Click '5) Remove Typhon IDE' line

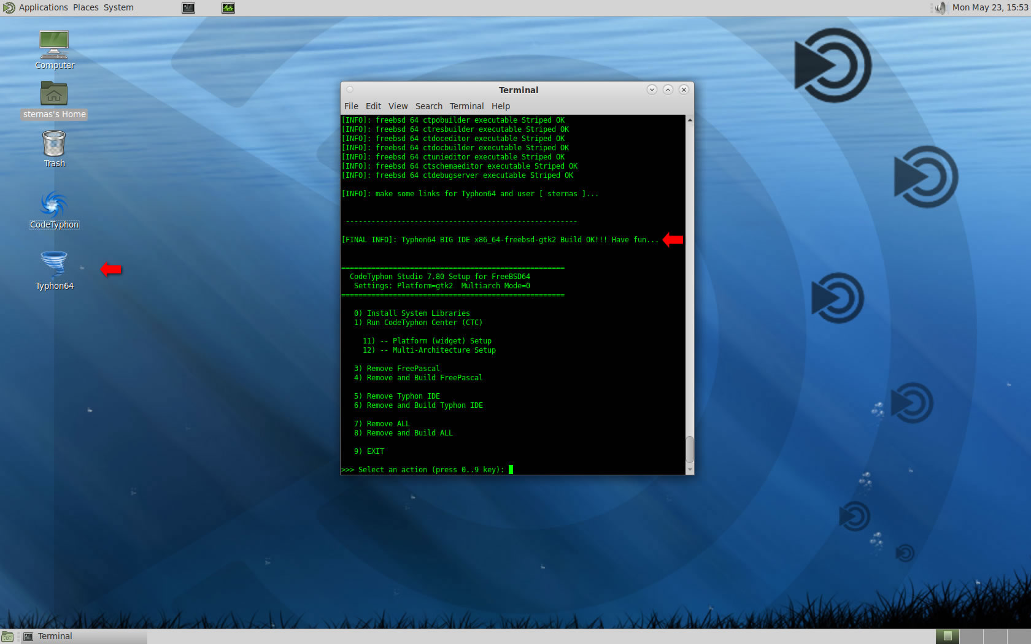coord(397,396)
